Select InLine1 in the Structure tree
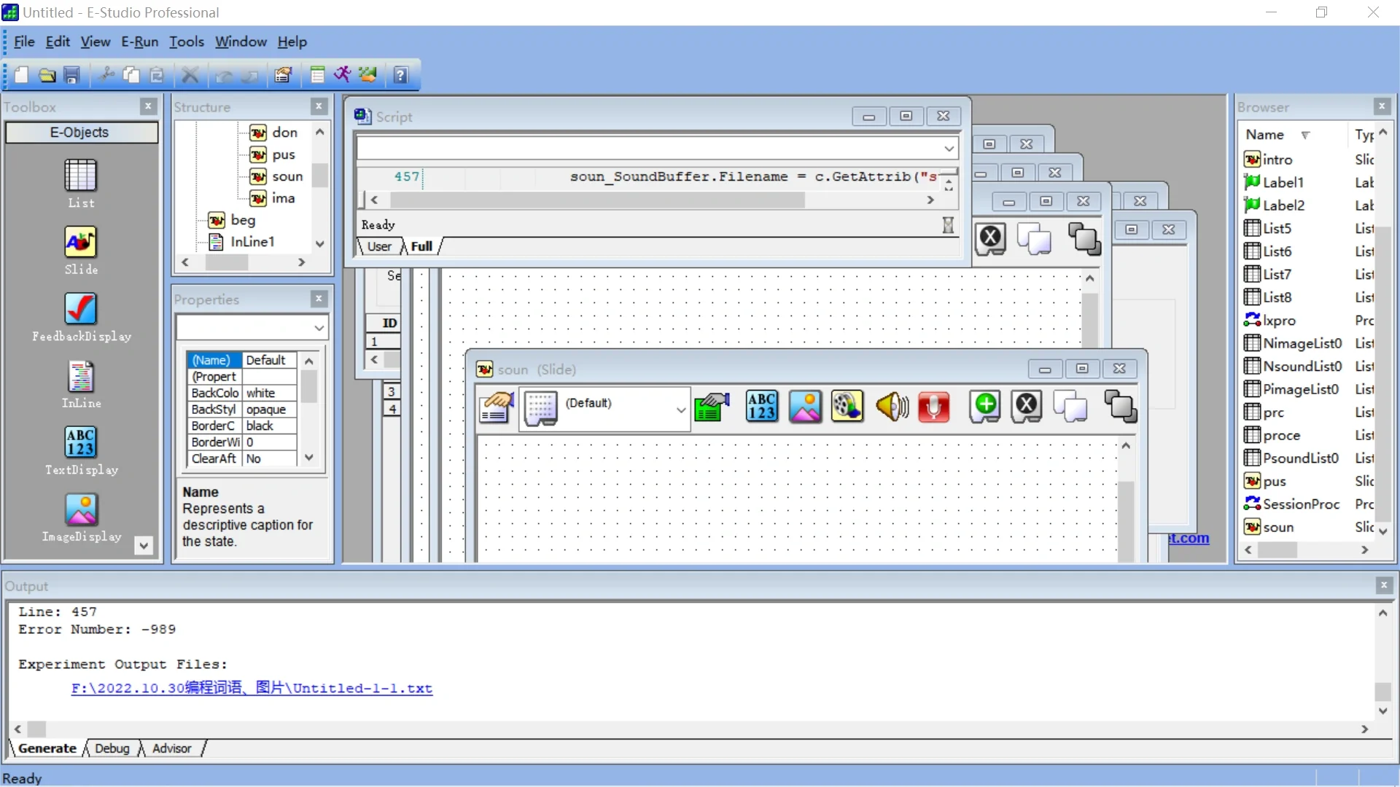 click(252, 242)
